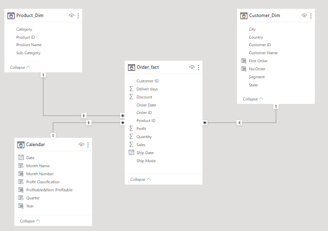Open more options for Product_Dim table
The image size is (328, 231).
tap(78, 16)
